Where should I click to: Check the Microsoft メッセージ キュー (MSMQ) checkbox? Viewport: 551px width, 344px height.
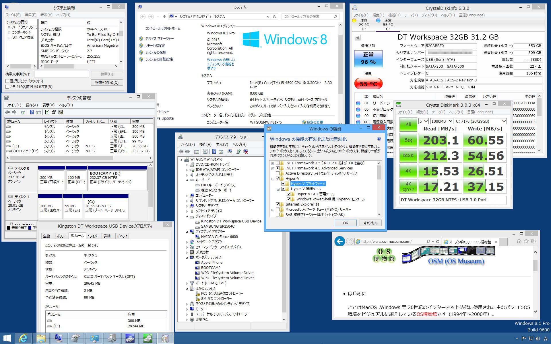pos(278,210)
